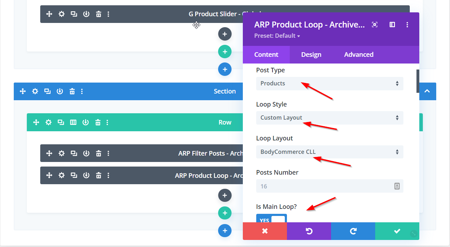The width and height of the screenshot is (450, 247).
Task: Open more options on Row bar
Action: [107, 122]
